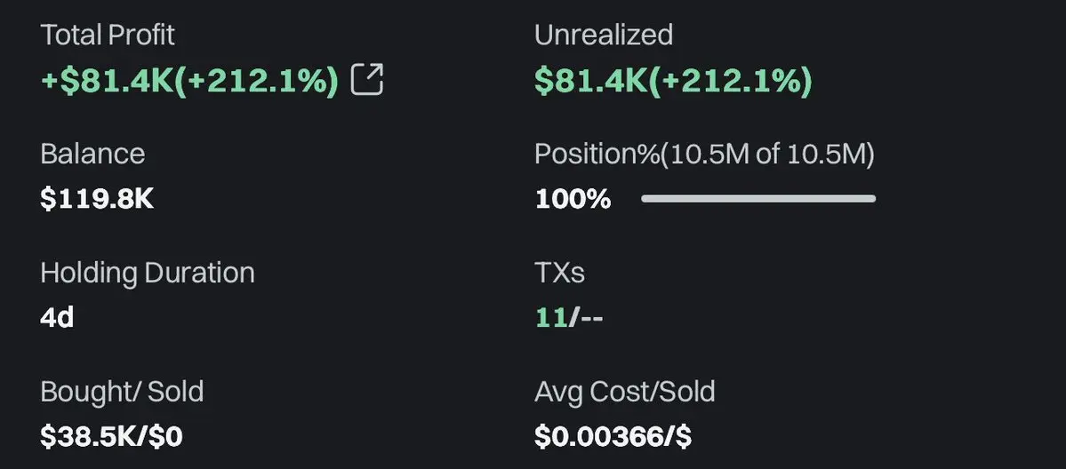The image size is (1066, 469).
Task: Click the green 11 transactions count
Action: [x=551, y=317]
